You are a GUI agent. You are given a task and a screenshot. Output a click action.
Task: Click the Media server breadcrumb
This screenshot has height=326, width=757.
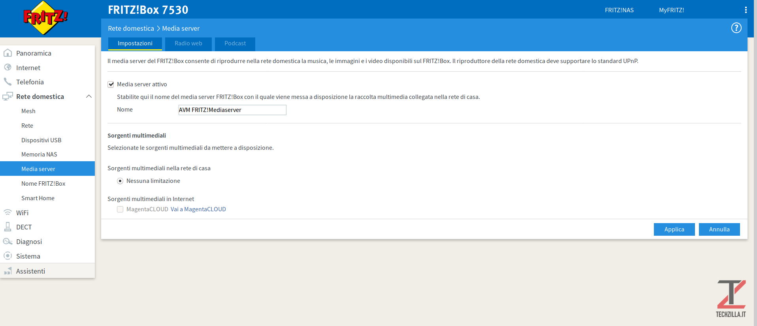[x=181, y=28]
